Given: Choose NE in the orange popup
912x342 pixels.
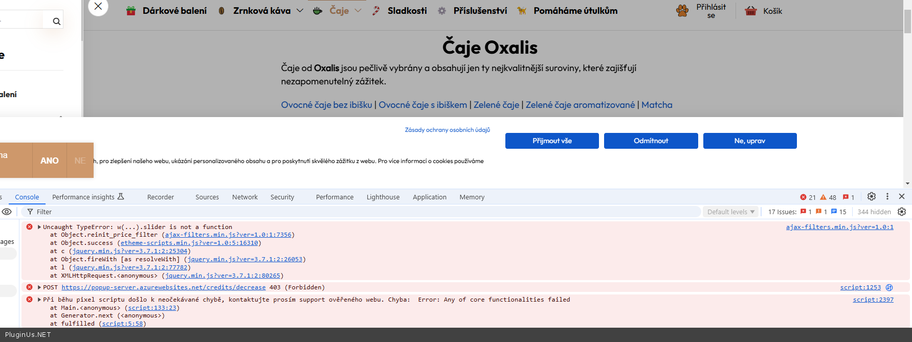Looking at the screenshot, I should tap(80, 161).
